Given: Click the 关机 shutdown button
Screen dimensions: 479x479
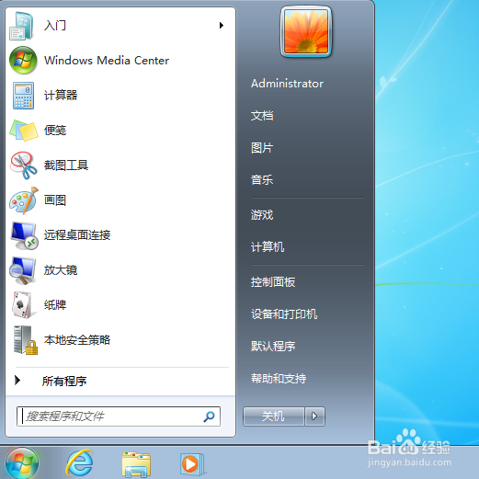Looking at the screenshot, I should click(x=274, y=416).
